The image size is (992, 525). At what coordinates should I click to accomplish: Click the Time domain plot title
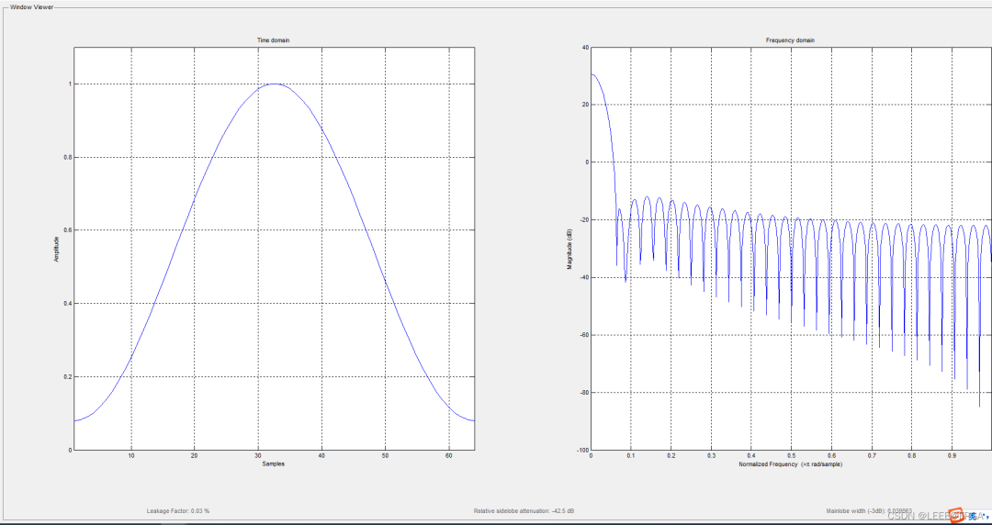[x=275, y=40]
